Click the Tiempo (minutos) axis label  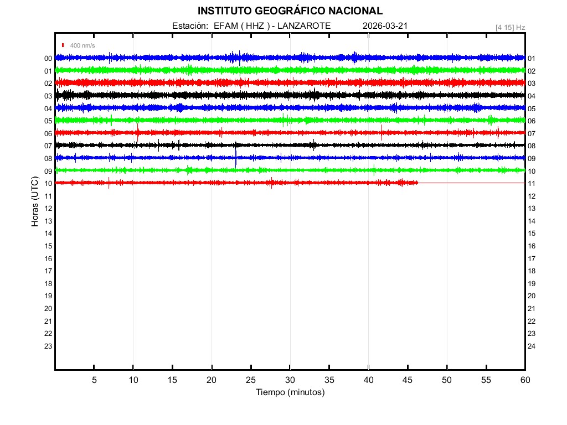[x=290, y=392]
